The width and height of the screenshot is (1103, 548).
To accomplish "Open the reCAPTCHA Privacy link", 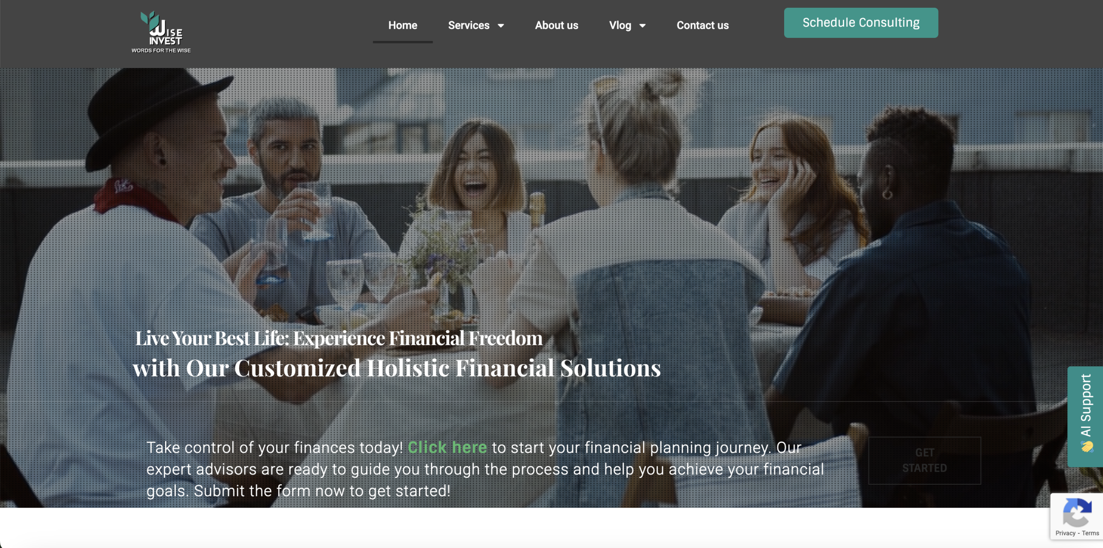I will pyautogui.click(x=1066, y=533).
